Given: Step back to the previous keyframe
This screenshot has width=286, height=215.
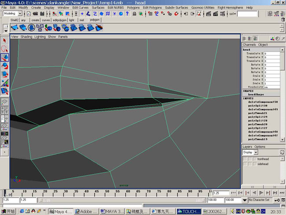Looking at the screenshot, I should pos(247,193).
